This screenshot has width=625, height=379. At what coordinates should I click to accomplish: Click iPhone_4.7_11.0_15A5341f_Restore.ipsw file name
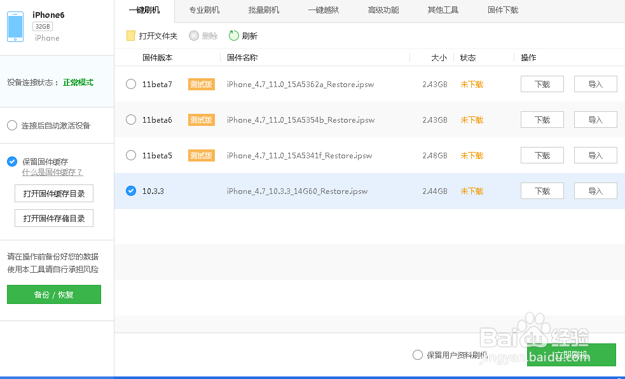(299, 155)
